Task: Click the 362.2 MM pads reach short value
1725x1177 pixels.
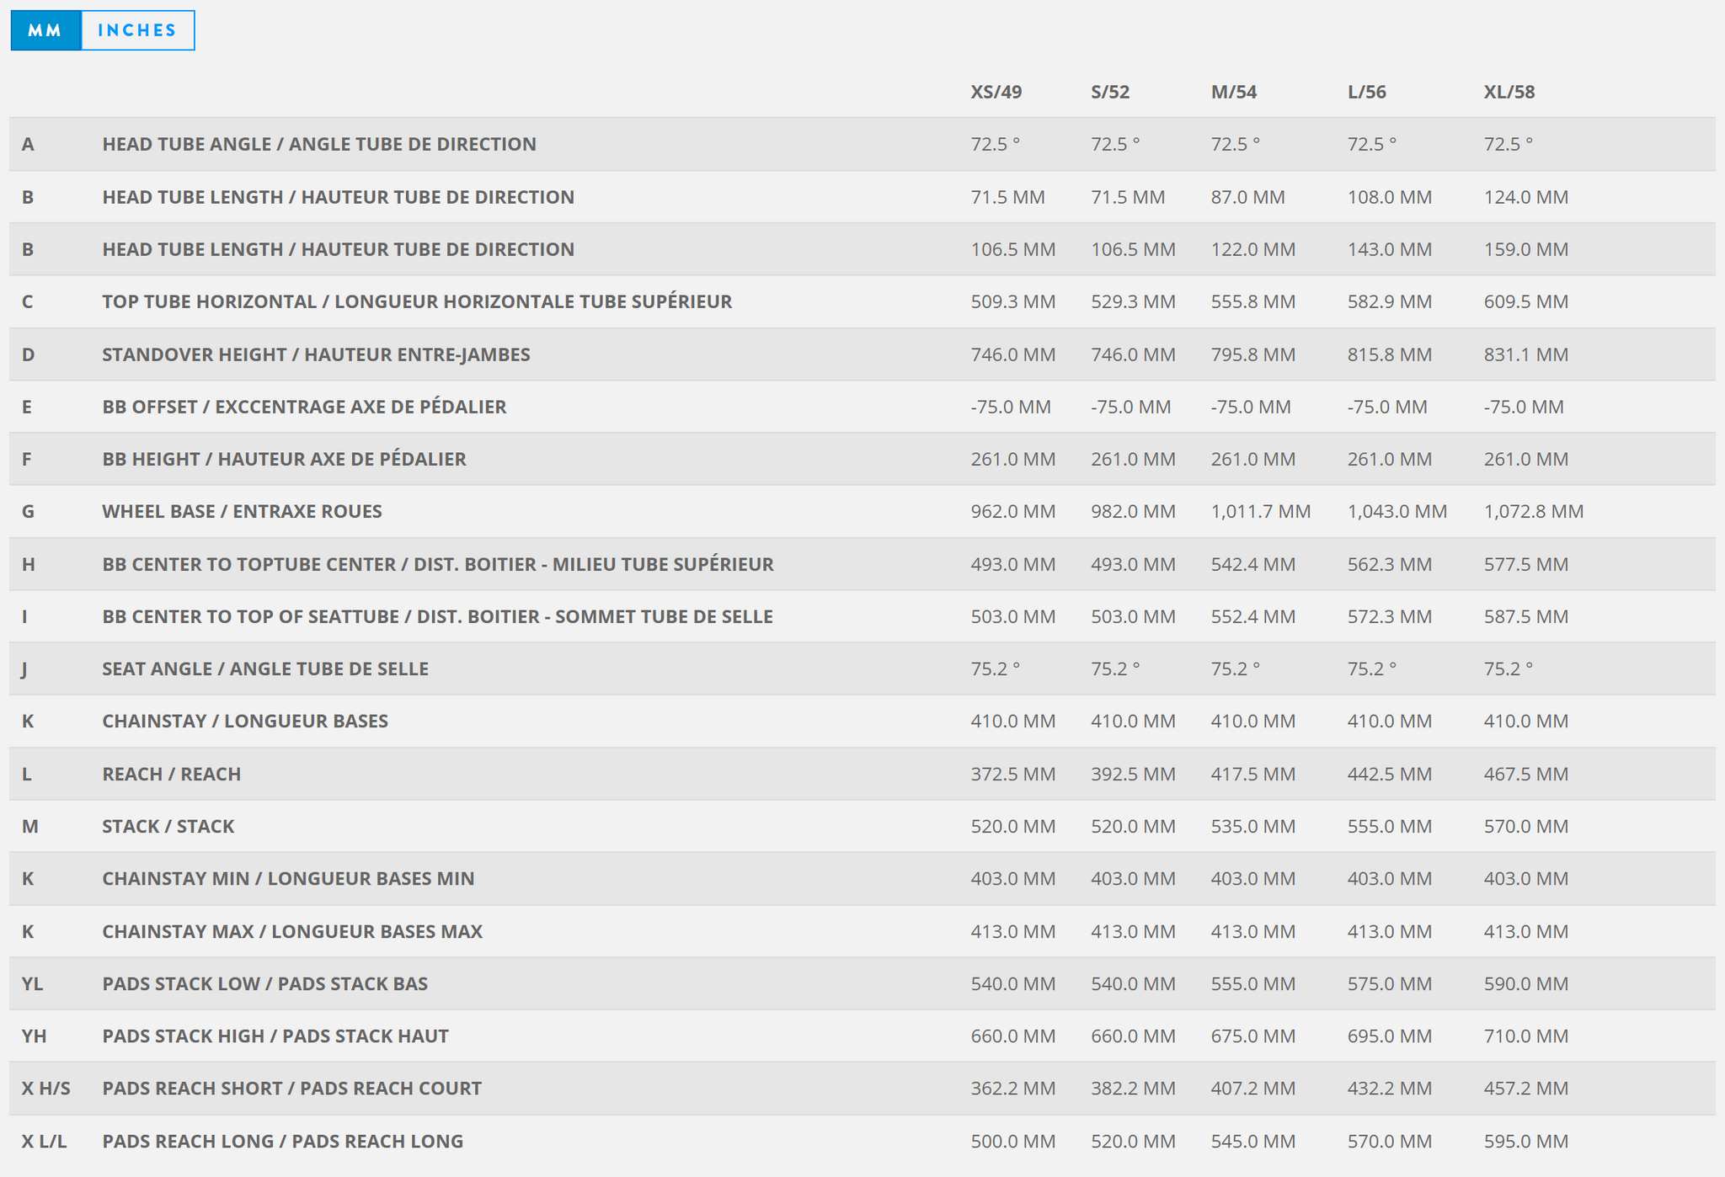Action: click(x=1013, y=1088)
